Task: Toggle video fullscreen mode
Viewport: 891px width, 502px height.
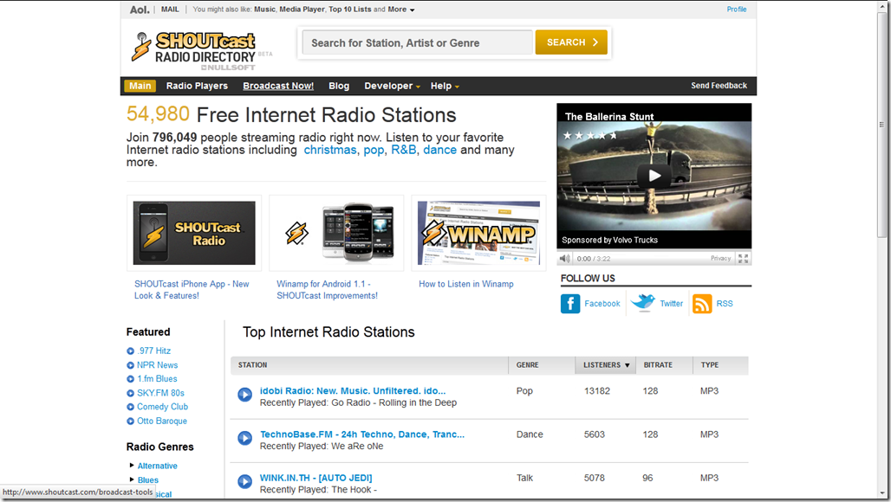Action: (743, 258)
